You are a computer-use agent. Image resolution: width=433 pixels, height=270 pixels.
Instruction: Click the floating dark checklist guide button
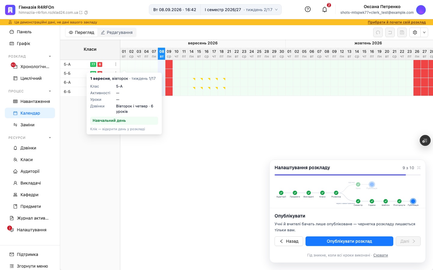(425, 140)
